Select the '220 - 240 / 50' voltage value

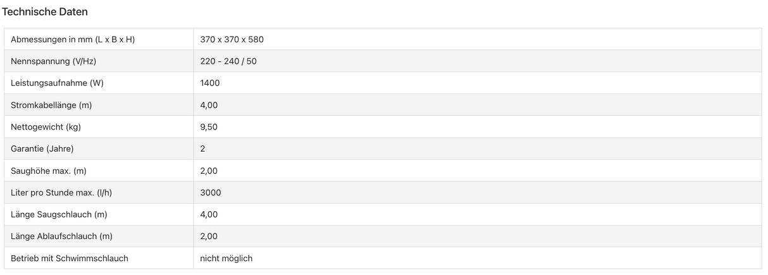click(x=228, y=61)
